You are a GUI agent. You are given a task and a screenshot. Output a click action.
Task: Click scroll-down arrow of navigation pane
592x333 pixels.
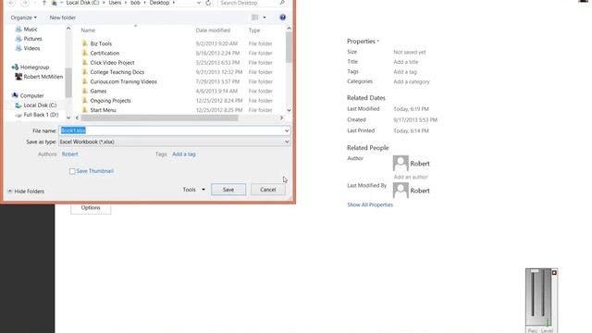(68, 117)
